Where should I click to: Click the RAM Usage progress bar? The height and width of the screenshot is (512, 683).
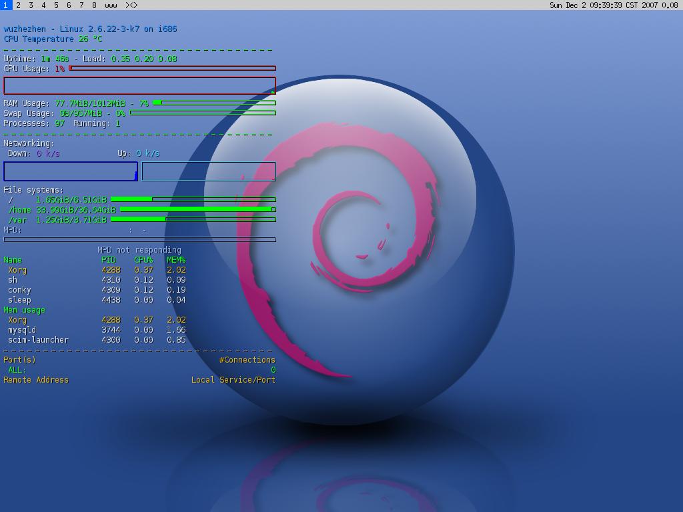click(x=214, y=103)
